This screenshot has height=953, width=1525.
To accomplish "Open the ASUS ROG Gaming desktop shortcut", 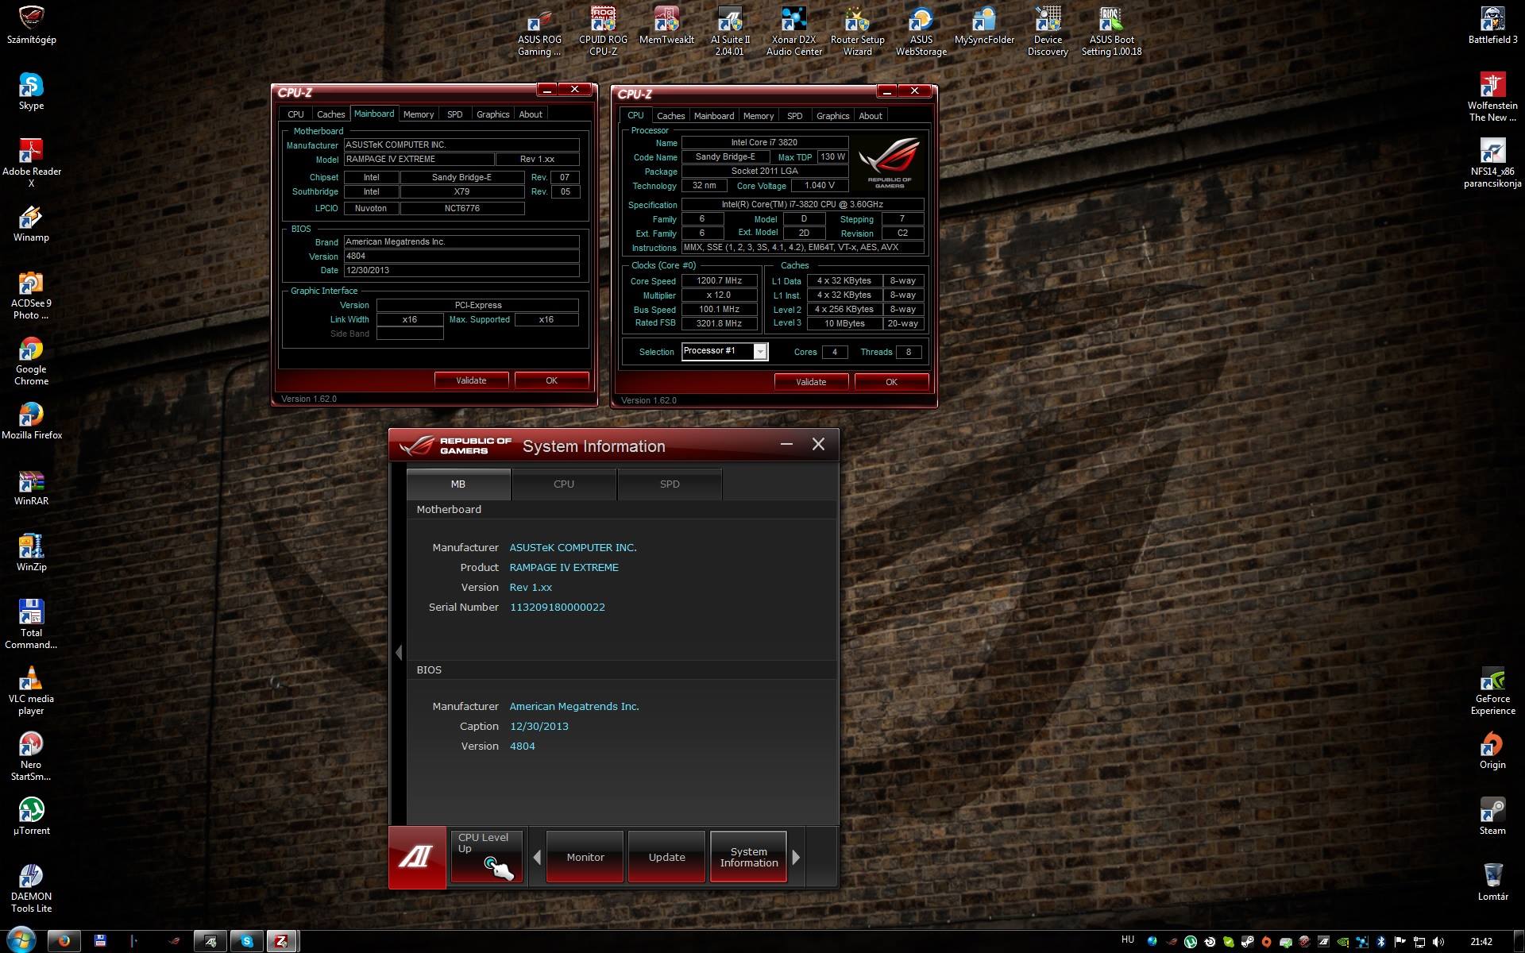I will (539, 32).
